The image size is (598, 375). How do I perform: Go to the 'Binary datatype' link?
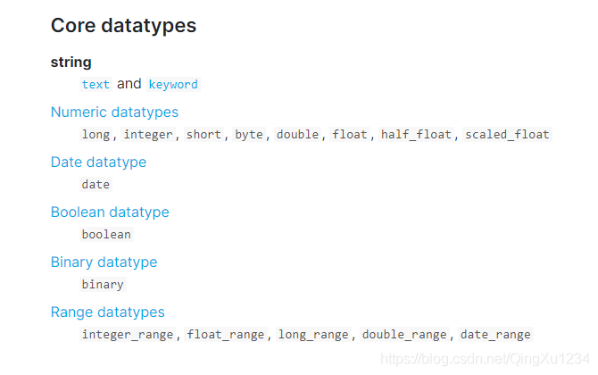pyautogui.click(x=104, y=262)
